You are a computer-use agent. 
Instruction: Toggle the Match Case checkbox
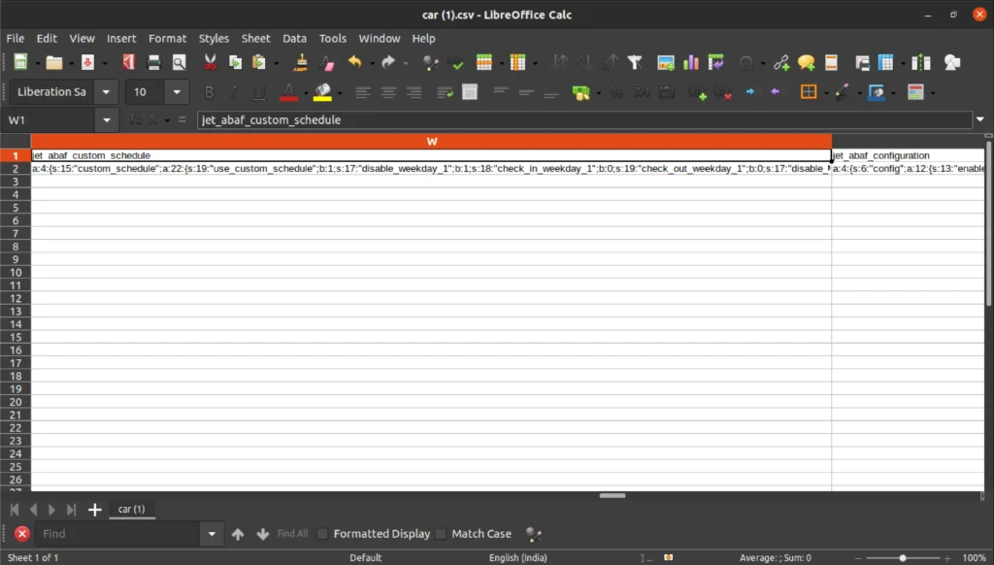click(441, 534)
